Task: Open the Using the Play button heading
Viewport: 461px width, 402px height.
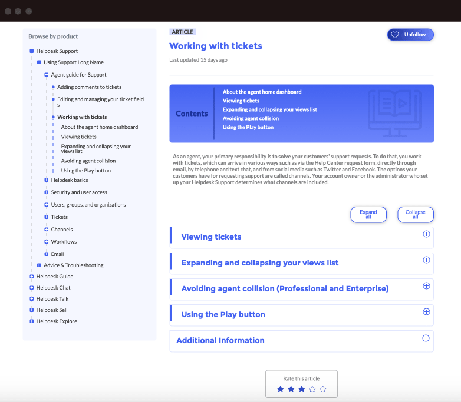Action: (x=223, y=314)
